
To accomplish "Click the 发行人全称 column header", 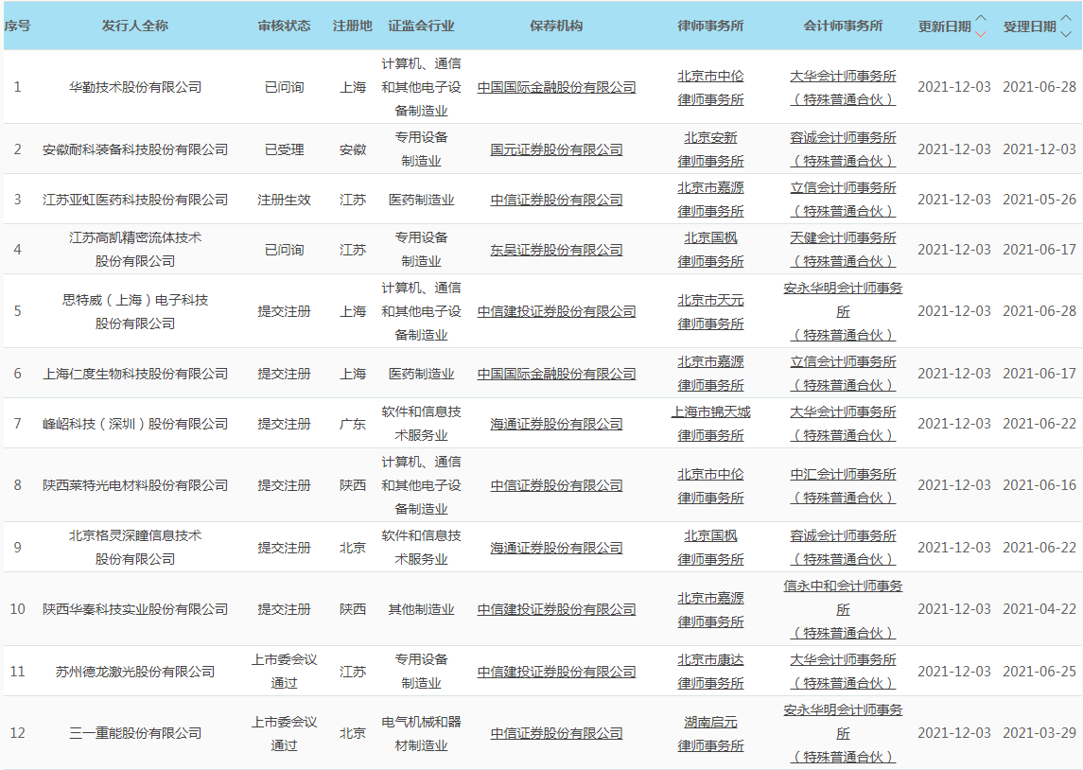I will coord(135,26).
